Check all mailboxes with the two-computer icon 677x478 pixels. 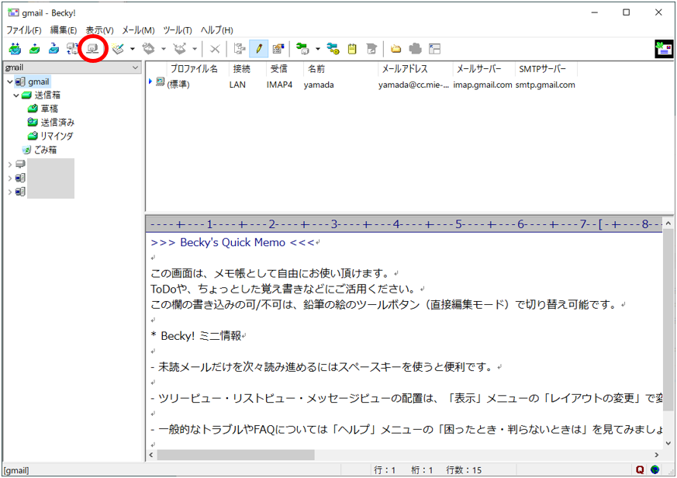pos(72,48)
